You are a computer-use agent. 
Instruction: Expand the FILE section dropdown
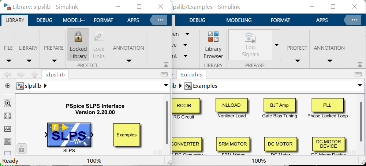coord(9,61)
